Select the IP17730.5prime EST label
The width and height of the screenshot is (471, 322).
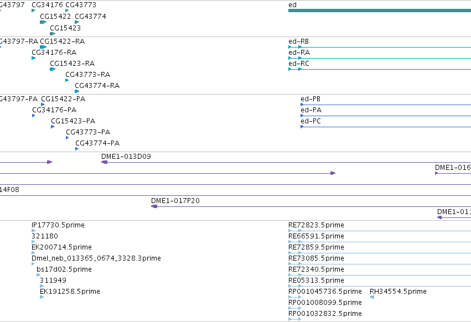tap(58, 225)
